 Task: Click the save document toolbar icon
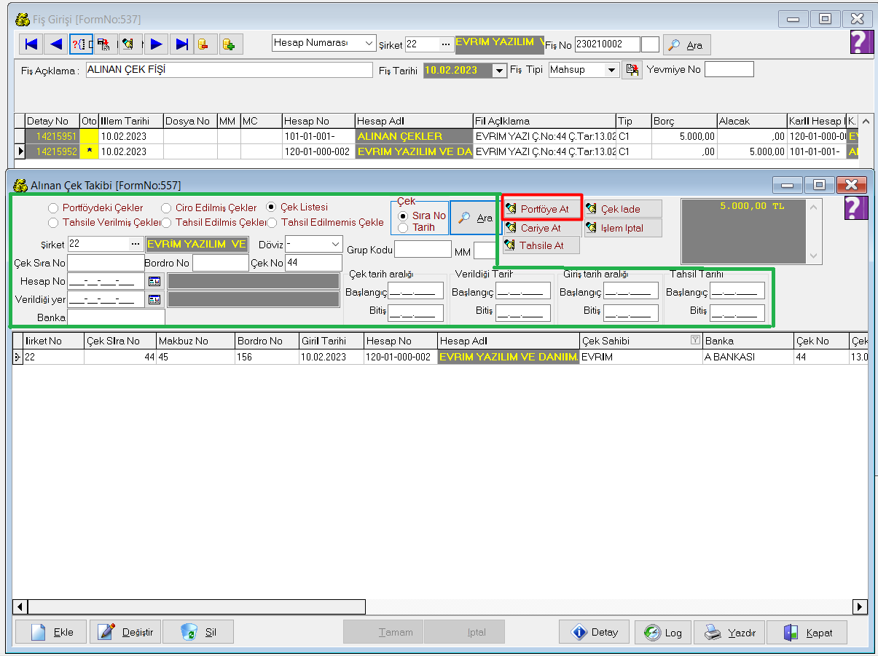coord(104,44)
